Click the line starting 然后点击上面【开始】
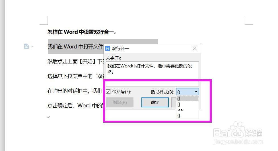The height and width of the screenshot is (151, 278). pyautogui.click(x=76, y=61)
